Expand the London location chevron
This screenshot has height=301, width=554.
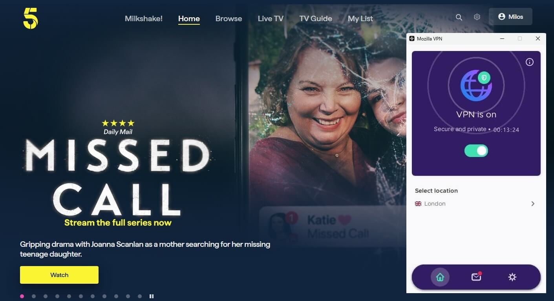pyautogui.click(x=533, y=204)
